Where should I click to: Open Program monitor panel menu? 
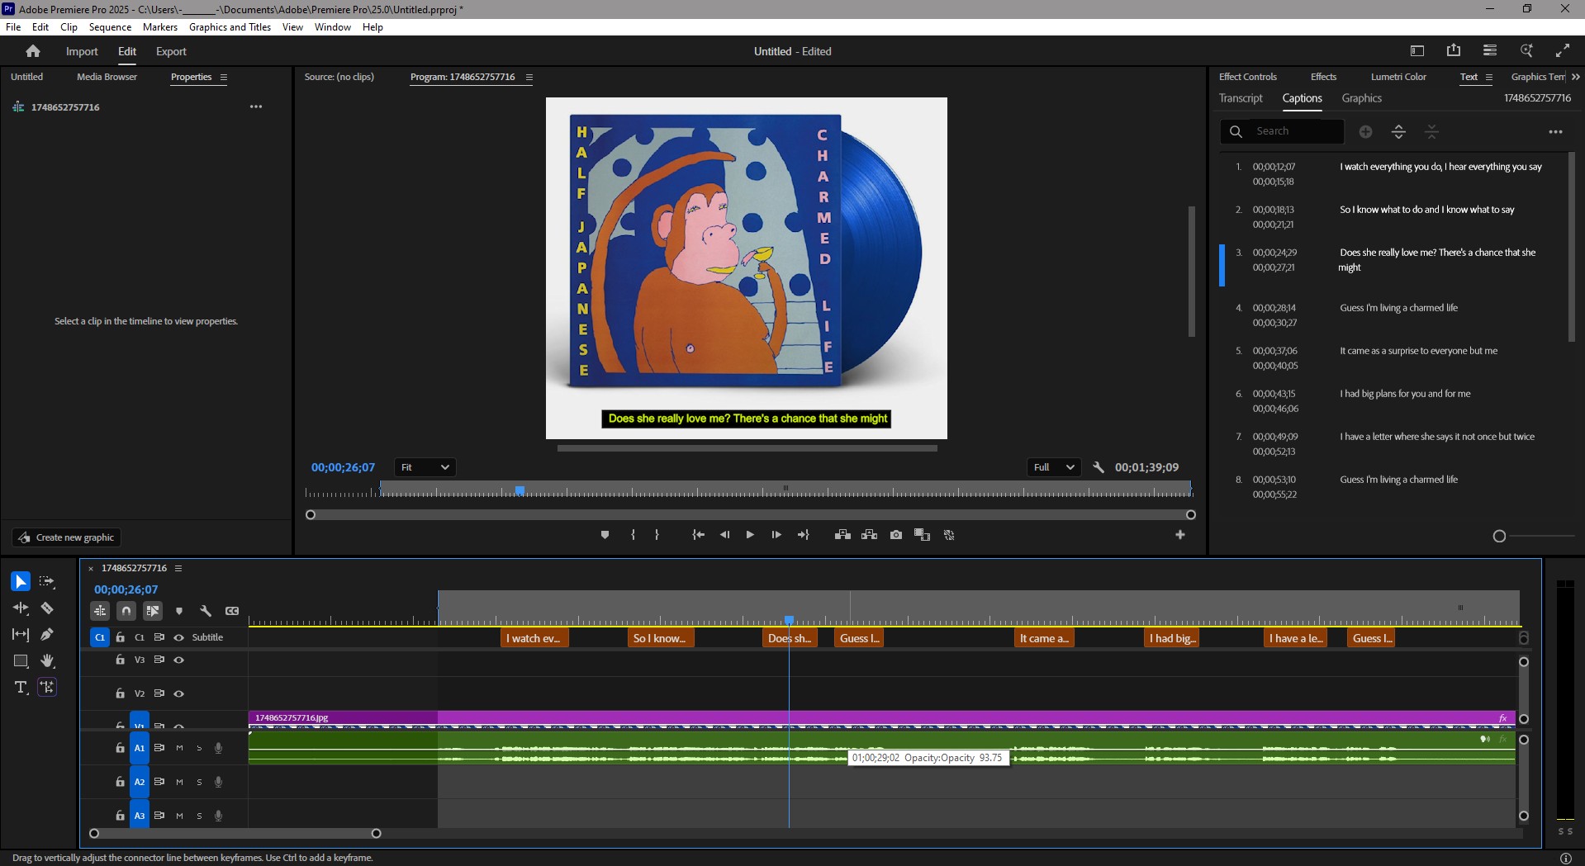click(529, 78)
